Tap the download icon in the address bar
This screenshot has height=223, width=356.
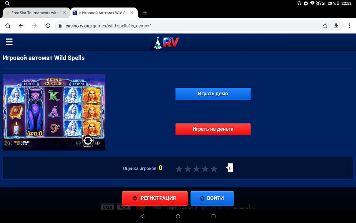(336, 26)
